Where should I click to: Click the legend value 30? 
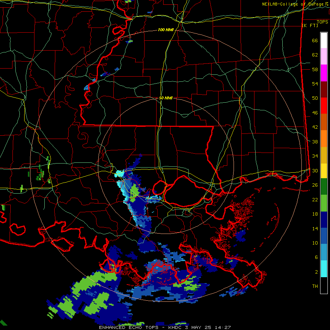[315, 170]
